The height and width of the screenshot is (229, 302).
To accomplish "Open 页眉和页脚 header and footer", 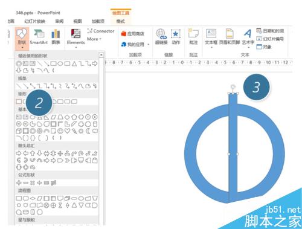I will coord(230,37).
